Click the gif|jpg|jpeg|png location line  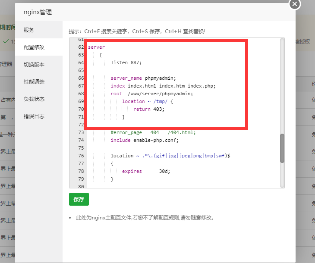click(170, 156)
